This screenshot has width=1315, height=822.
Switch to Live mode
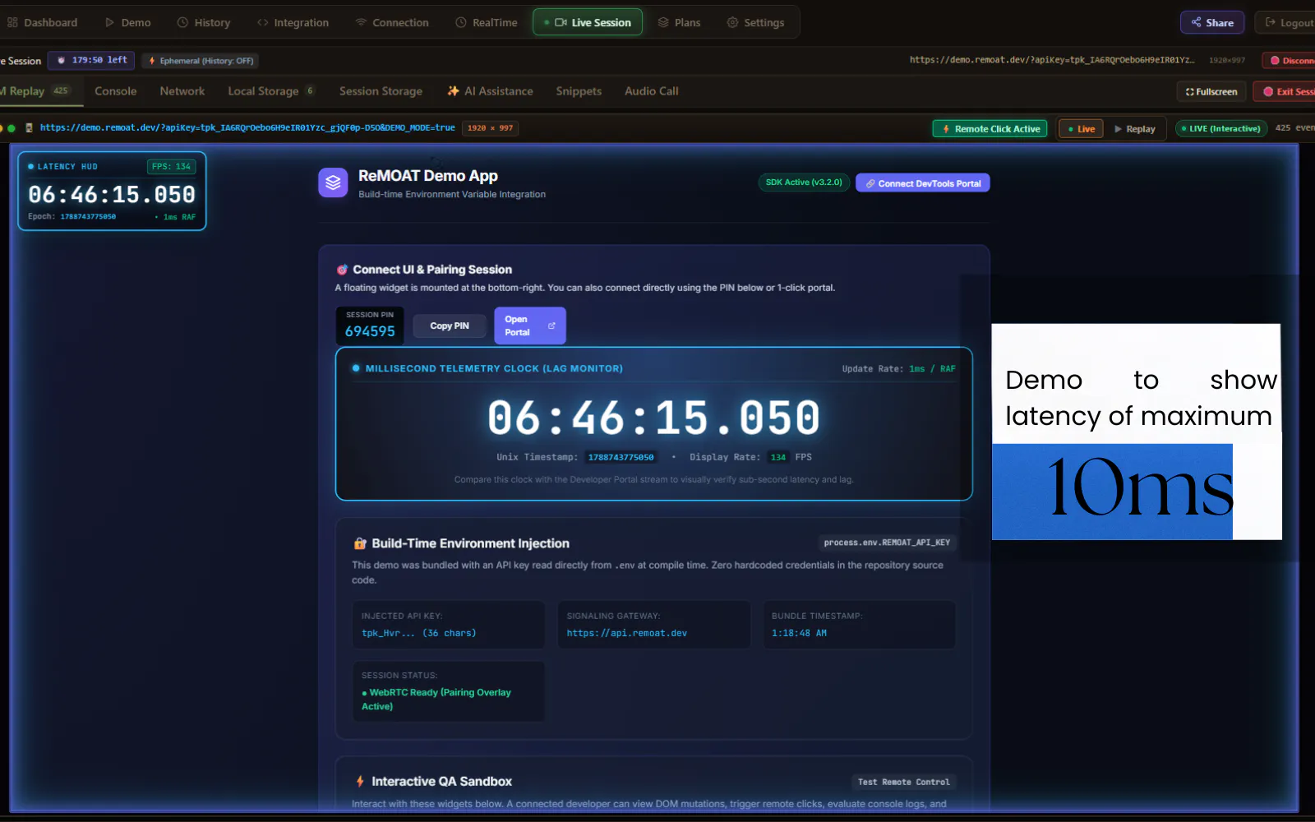click(x=1081, y=129)
